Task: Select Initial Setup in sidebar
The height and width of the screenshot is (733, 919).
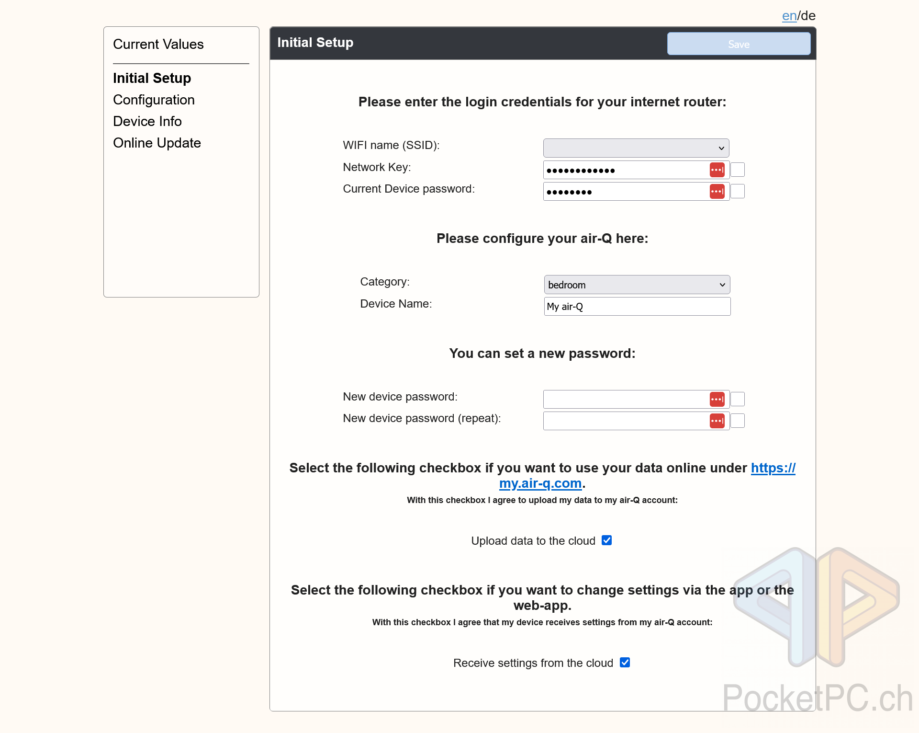Action: [152, 78]
